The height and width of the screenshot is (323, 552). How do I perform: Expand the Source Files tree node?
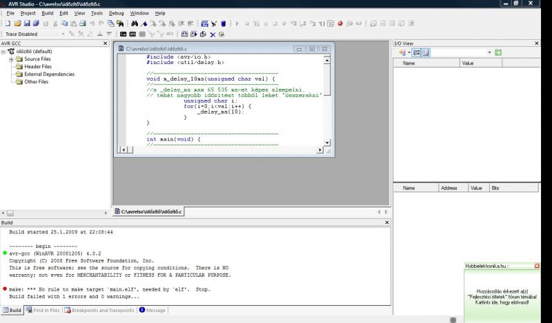coord(11,59)
